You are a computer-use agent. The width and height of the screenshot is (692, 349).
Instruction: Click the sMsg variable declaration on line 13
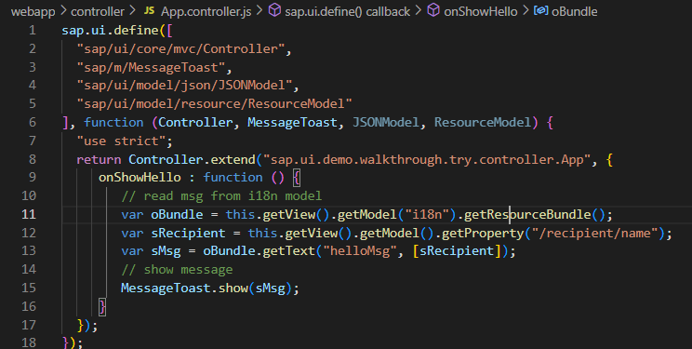166,251
